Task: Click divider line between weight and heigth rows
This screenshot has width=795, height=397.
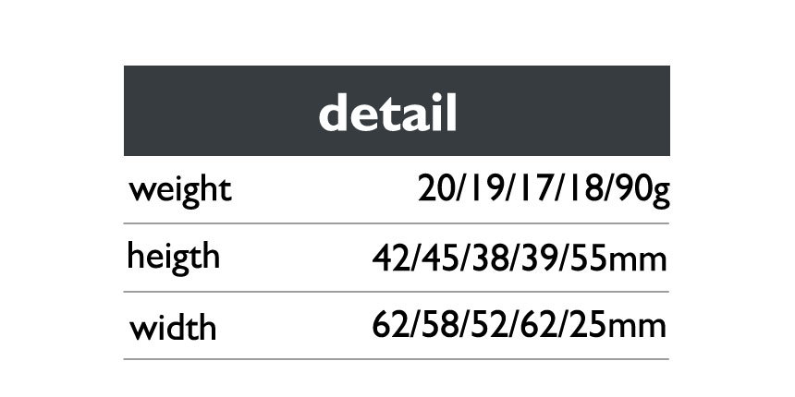Action: pos(396,223)
